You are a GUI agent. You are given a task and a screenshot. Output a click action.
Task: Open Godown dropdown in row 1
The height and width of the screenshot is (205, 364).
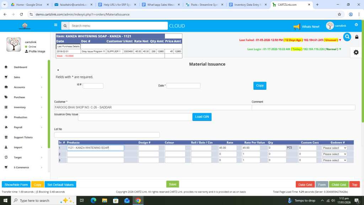click(x=334, y=148)
